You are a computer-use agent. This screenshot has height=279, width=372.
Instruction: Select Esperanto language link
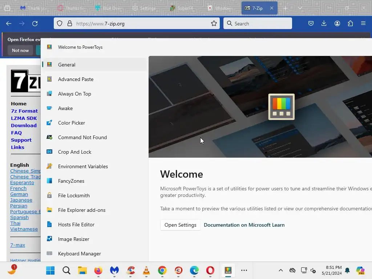22,182
